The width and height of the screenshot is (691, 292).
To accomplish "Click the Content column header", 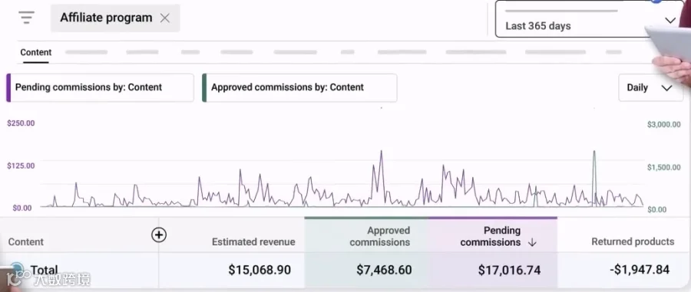I will [26, 242].
